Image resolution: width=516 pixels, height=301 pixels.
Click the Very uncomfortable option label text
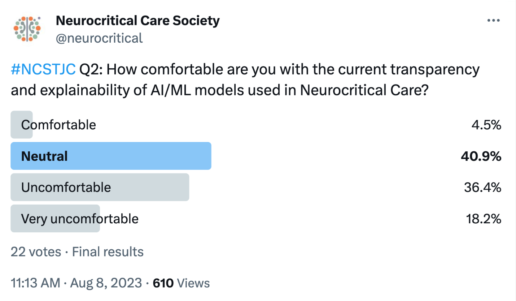(x=80, y=219)
